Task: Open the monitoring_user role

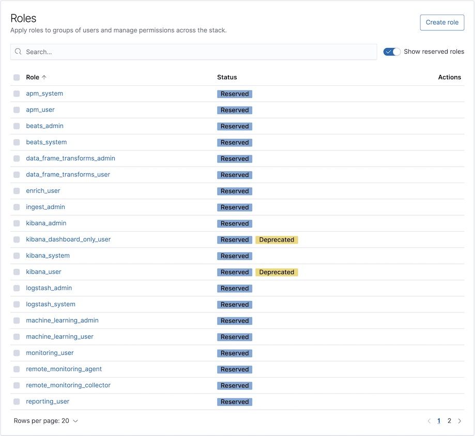Action: (50, 353)
